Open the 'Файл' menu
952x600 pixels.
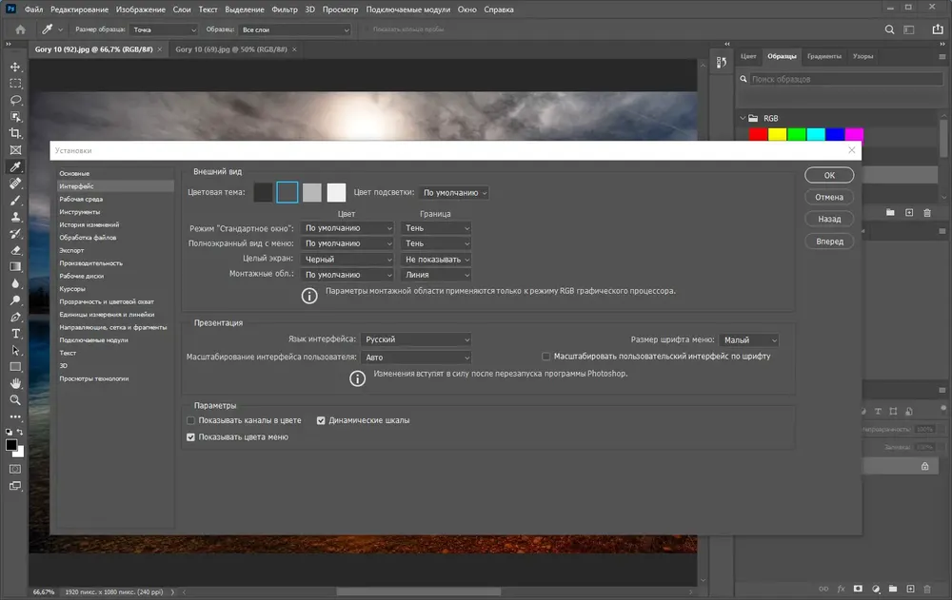[33, 10]
